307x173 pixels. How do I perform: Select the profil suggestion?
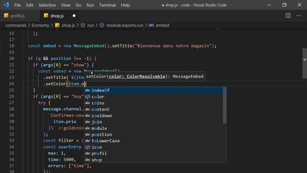(x=153, y=153)
